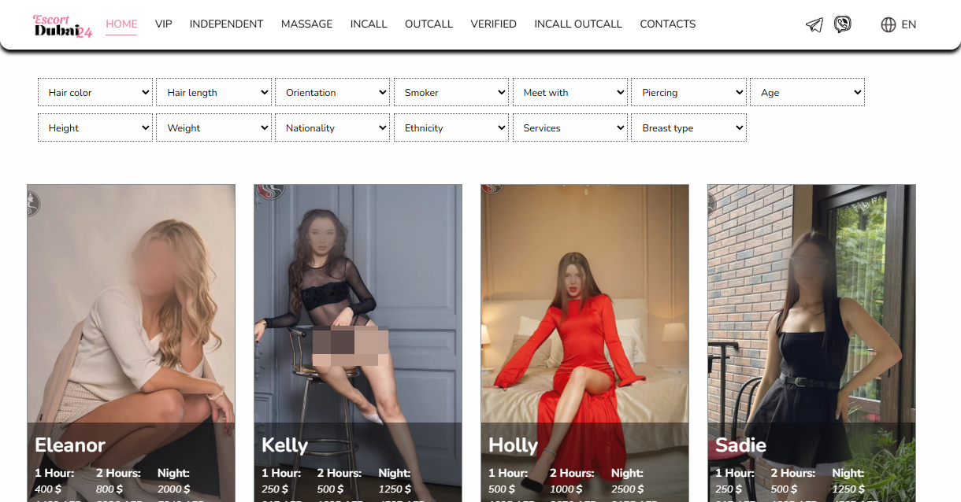The width and height of the screenshot is (961, 502).
Task: Click the globe language icon
Action: (889, 24)
